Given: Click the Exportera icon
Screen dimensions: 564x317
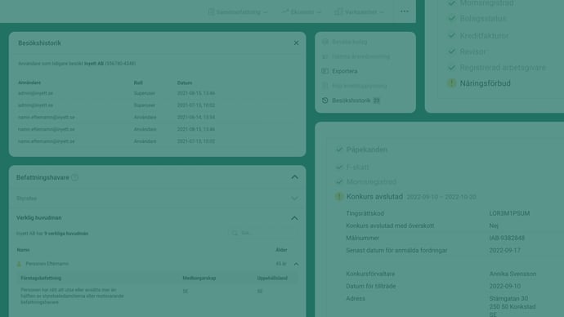Looking at the screenshot, I should click(x=325, y=71).
